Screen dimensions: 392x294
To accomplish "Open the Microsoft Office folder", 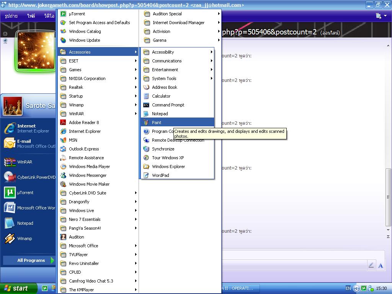I will (x=98, y=246).
